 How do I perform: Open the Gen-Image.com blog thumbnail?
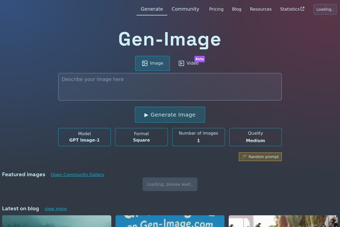pyautogui.click(x=170, y=221)
